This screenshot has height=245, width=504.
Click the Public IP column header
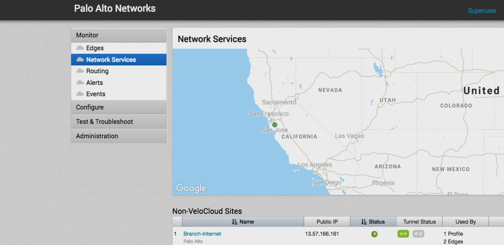327,222
